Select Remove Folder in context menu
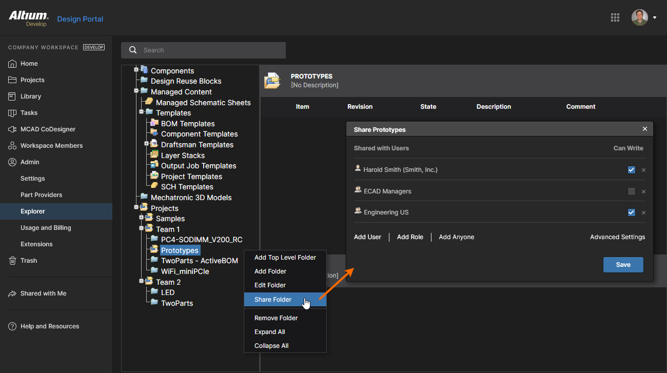The height and width of the screenshot is (373, 667). coord(276,318)
